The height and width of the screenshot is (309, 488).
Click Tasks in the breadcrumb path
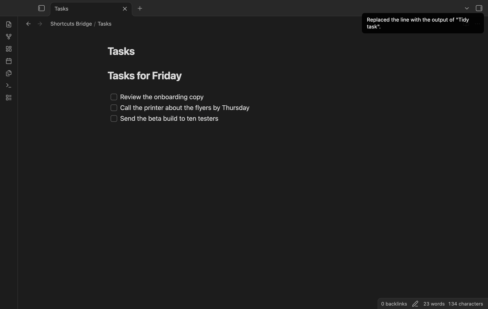[105, 24]
